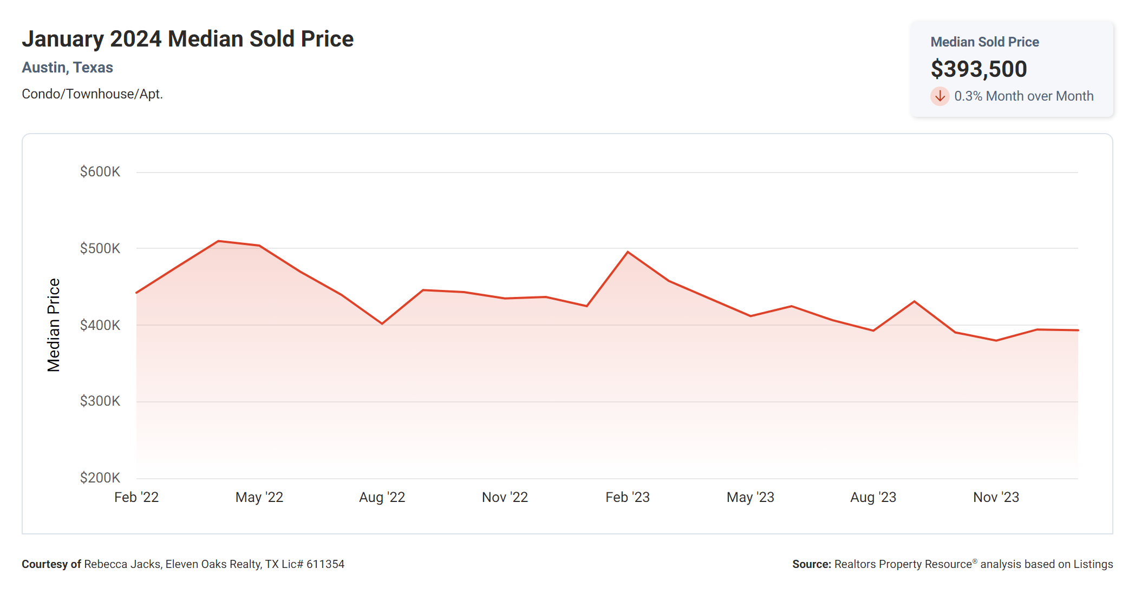Click the Nov '23 x-axis label
Screen dimensions: 1135x595
(995, 497)
